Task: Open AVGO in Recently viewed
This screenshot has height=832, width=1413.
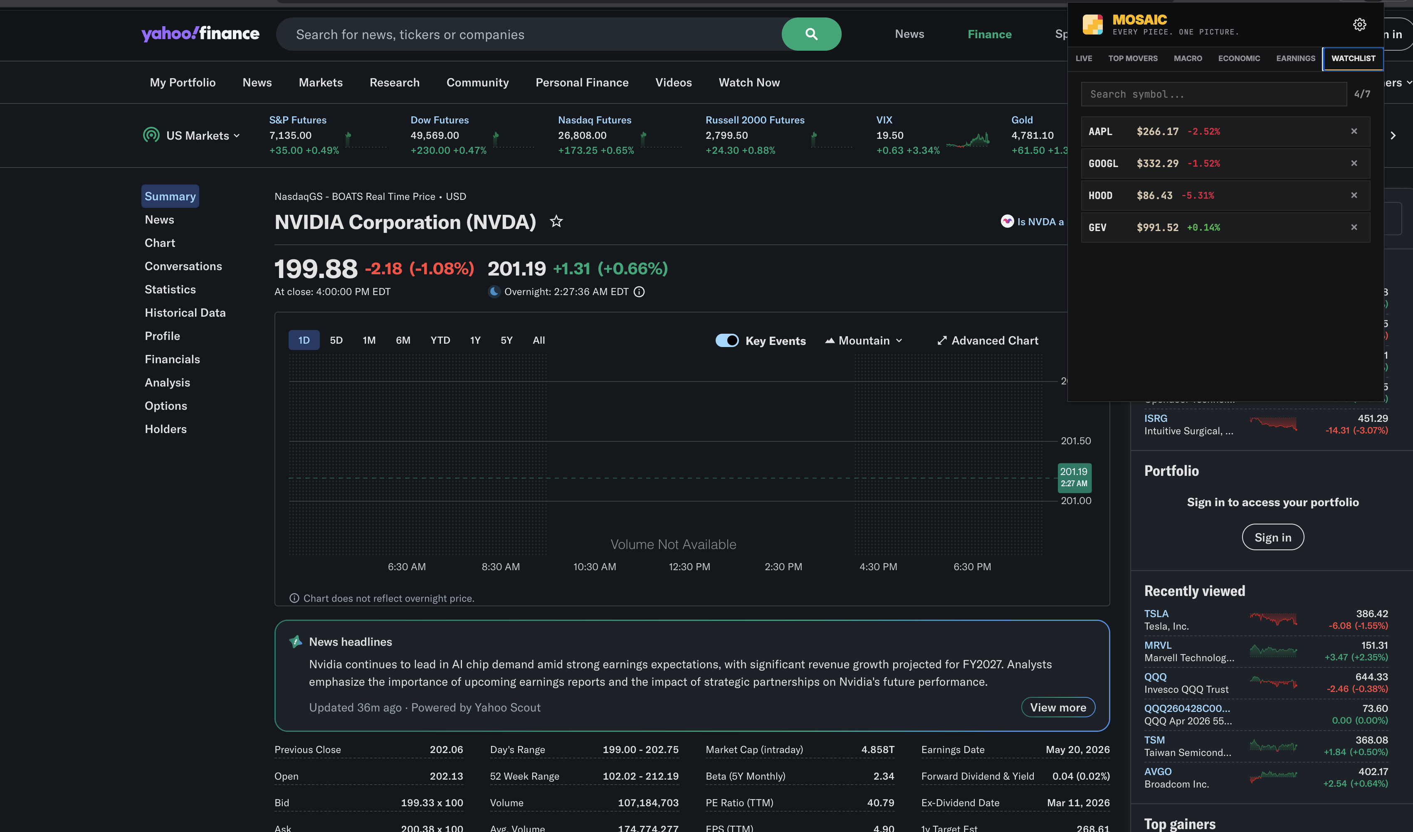Action: (x=1157, y=771)
